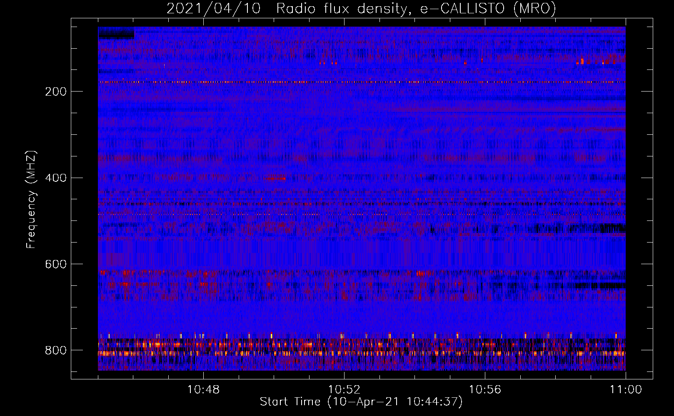This screenshot has height=416, width=674.
Task: Click the '10:56' time tick label
Action: click(485, 390)
